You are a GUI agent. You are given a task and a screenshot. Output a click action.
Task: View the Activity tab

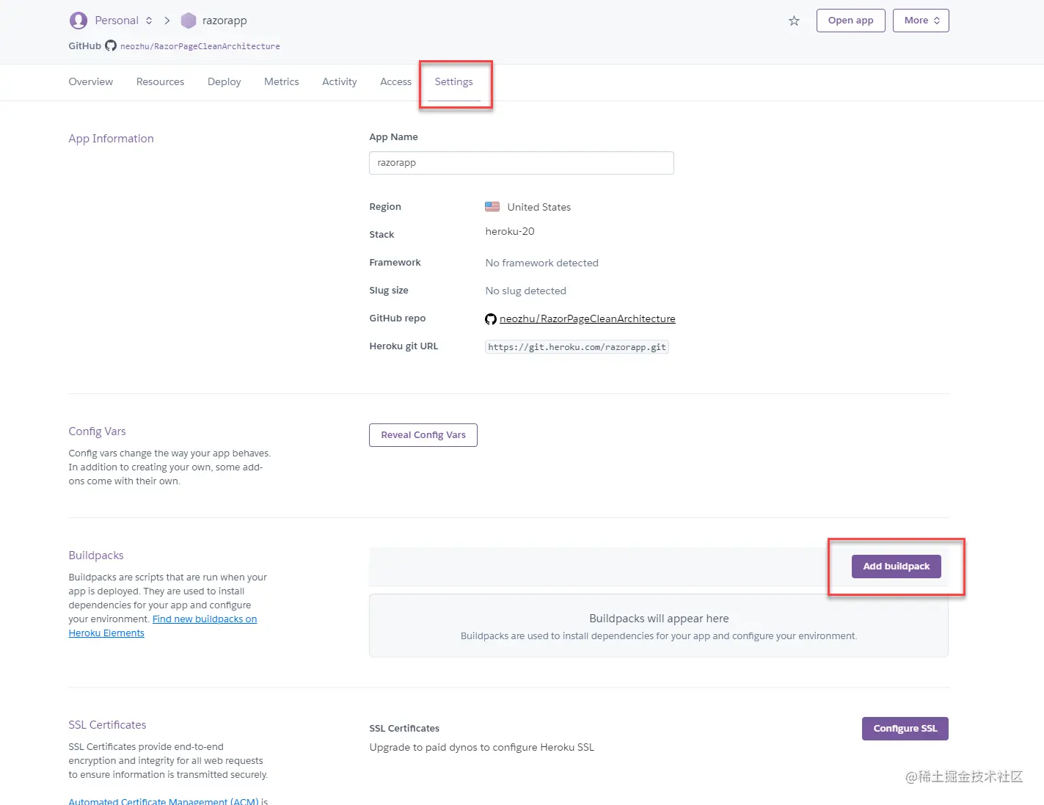coord(340,81)
